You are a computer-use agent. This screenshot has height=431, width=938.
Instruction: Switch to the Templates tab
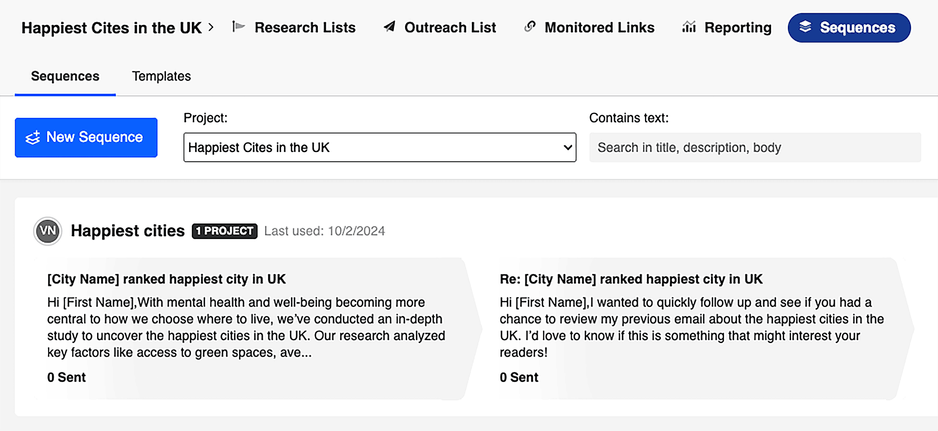click(161, 76)
